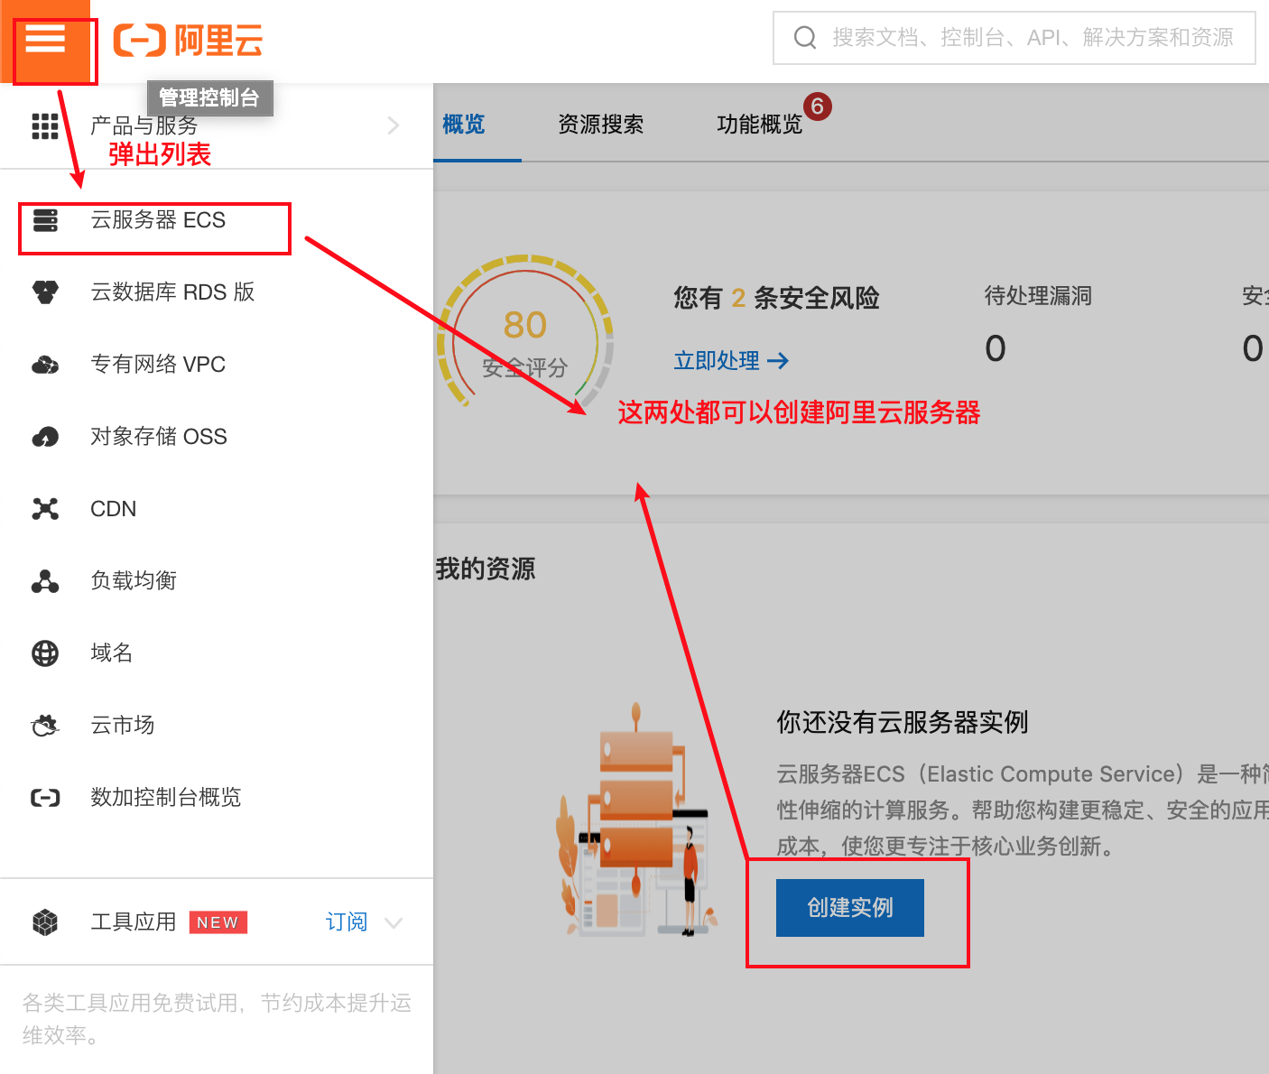Image resolution: width=1269 pixels, height=1074 pixels.
Task: Click the 我的资源 heading
Action: pos(486,569)
